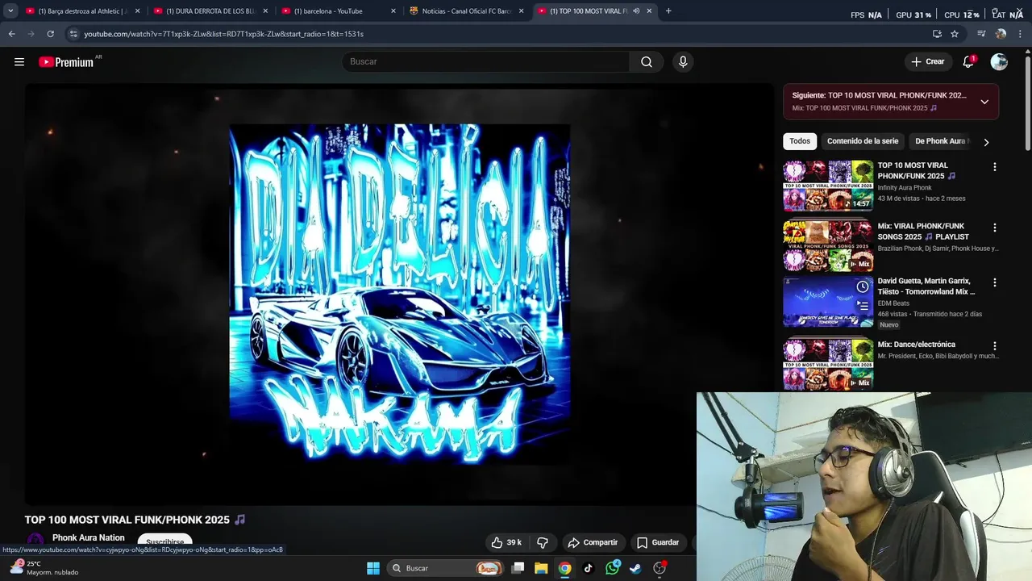
Task: Open Chrome tab search dropdown
Action: [x=10, y=11]
